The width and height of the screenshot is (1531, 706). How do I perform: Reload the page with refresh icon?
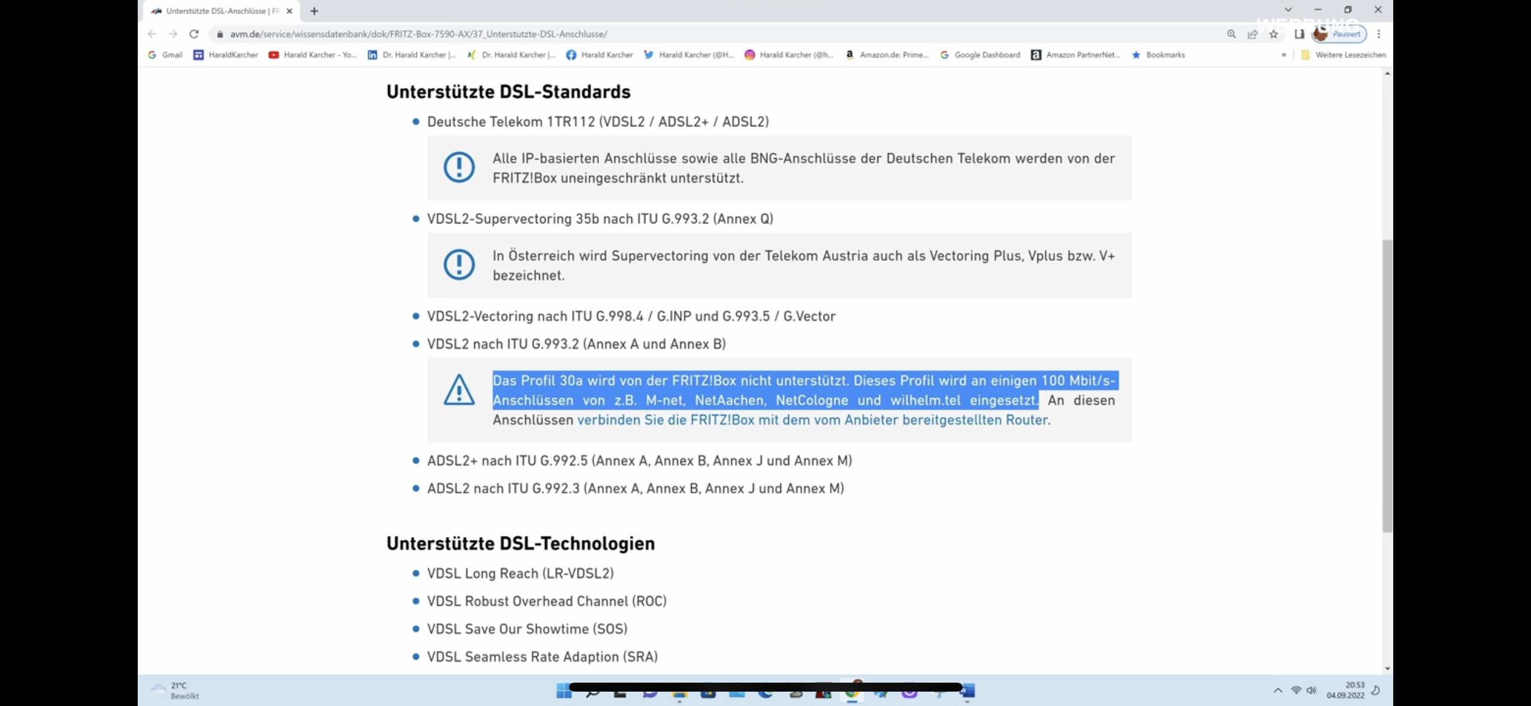[194, 34]
